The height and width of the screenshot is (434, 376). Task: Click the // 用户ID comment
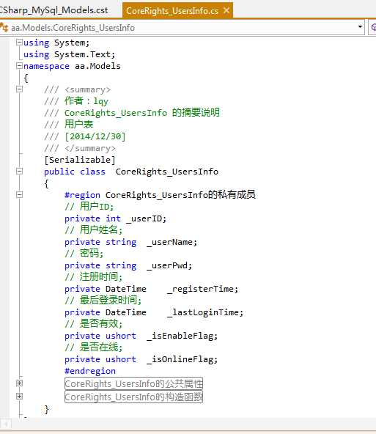(x=89, y=207)
